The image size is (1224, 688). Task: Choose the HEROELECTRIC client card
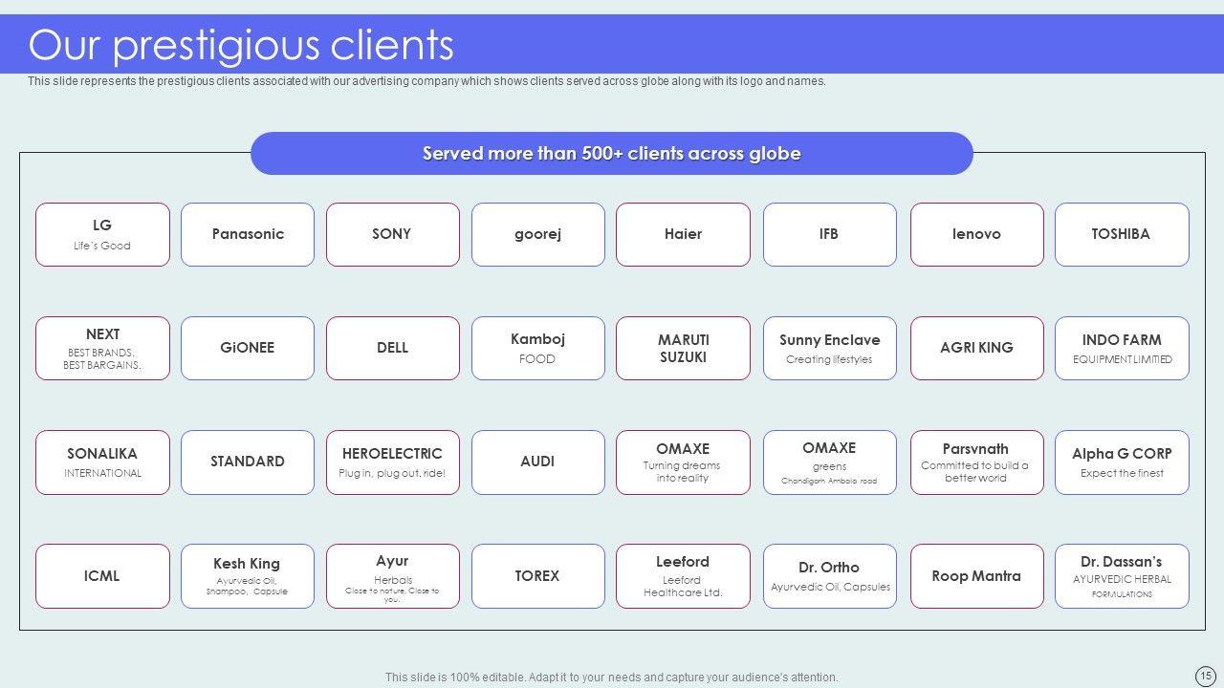tap(393, 462)
